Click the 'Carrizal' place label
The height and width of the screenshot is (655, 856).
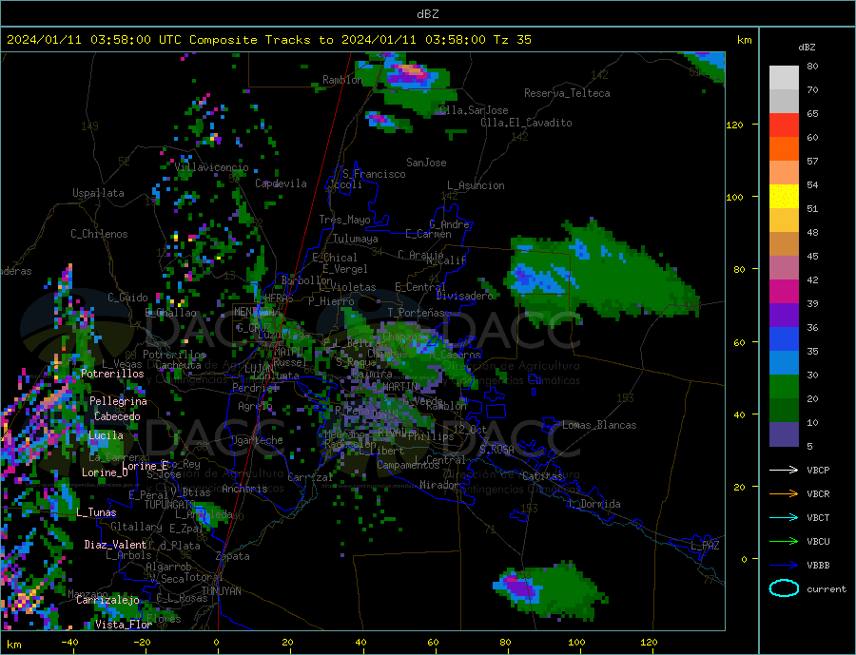[x=310, y=477]
